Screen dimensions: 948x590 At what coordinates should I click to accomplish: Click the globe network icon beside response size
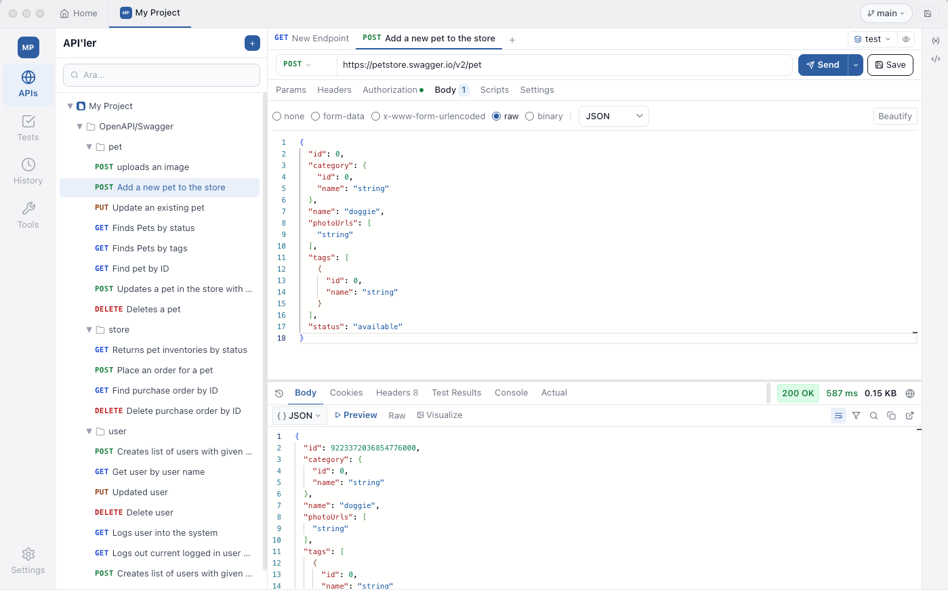click(910, 394)
